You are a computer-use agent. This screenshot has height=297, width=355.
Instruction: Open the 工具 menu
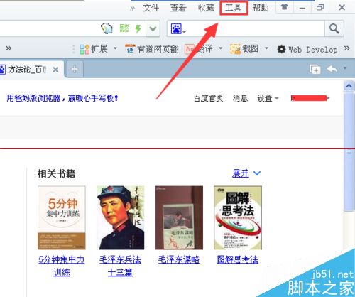[234, 8]
